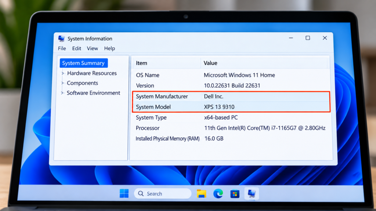Image resolution: width=376 pixels, height=211 pixels.
Task: Click the XPS 13 9310 value
Action: pyautogui.click(x=219, y=107)
